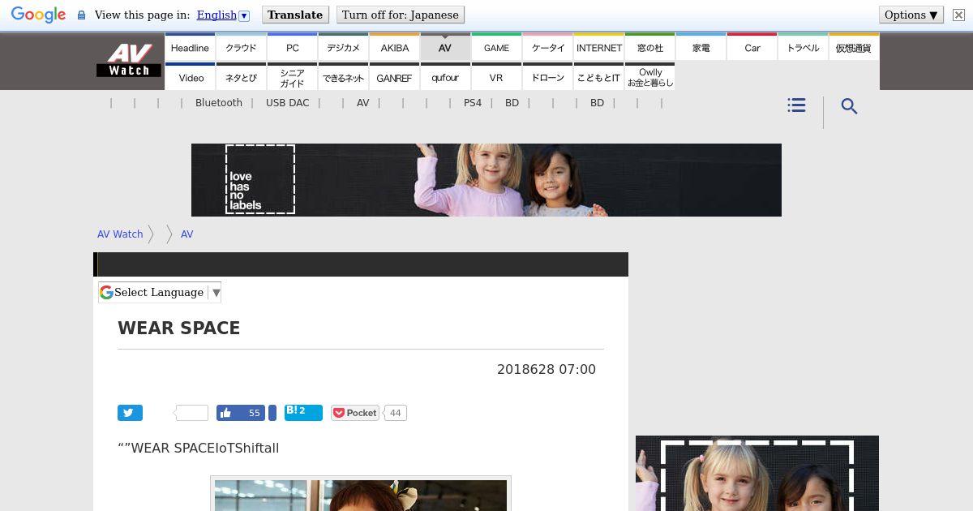Open the シニアガイド tab
Viewport: 973px width, 511px height.
click(x=292, y=77)
